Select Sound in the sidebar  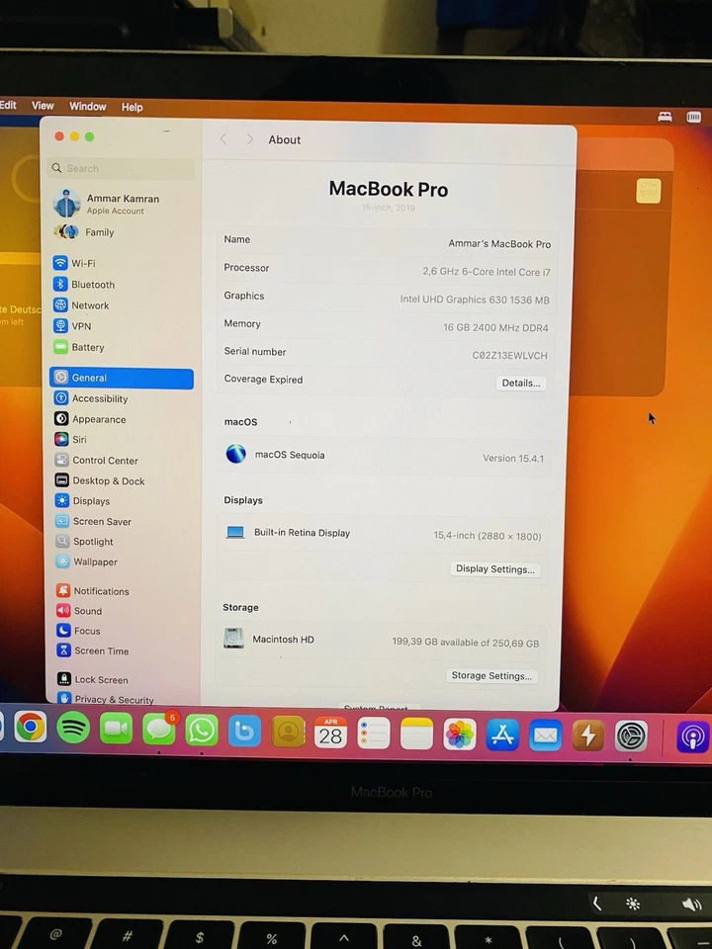(x=79, y=611)
